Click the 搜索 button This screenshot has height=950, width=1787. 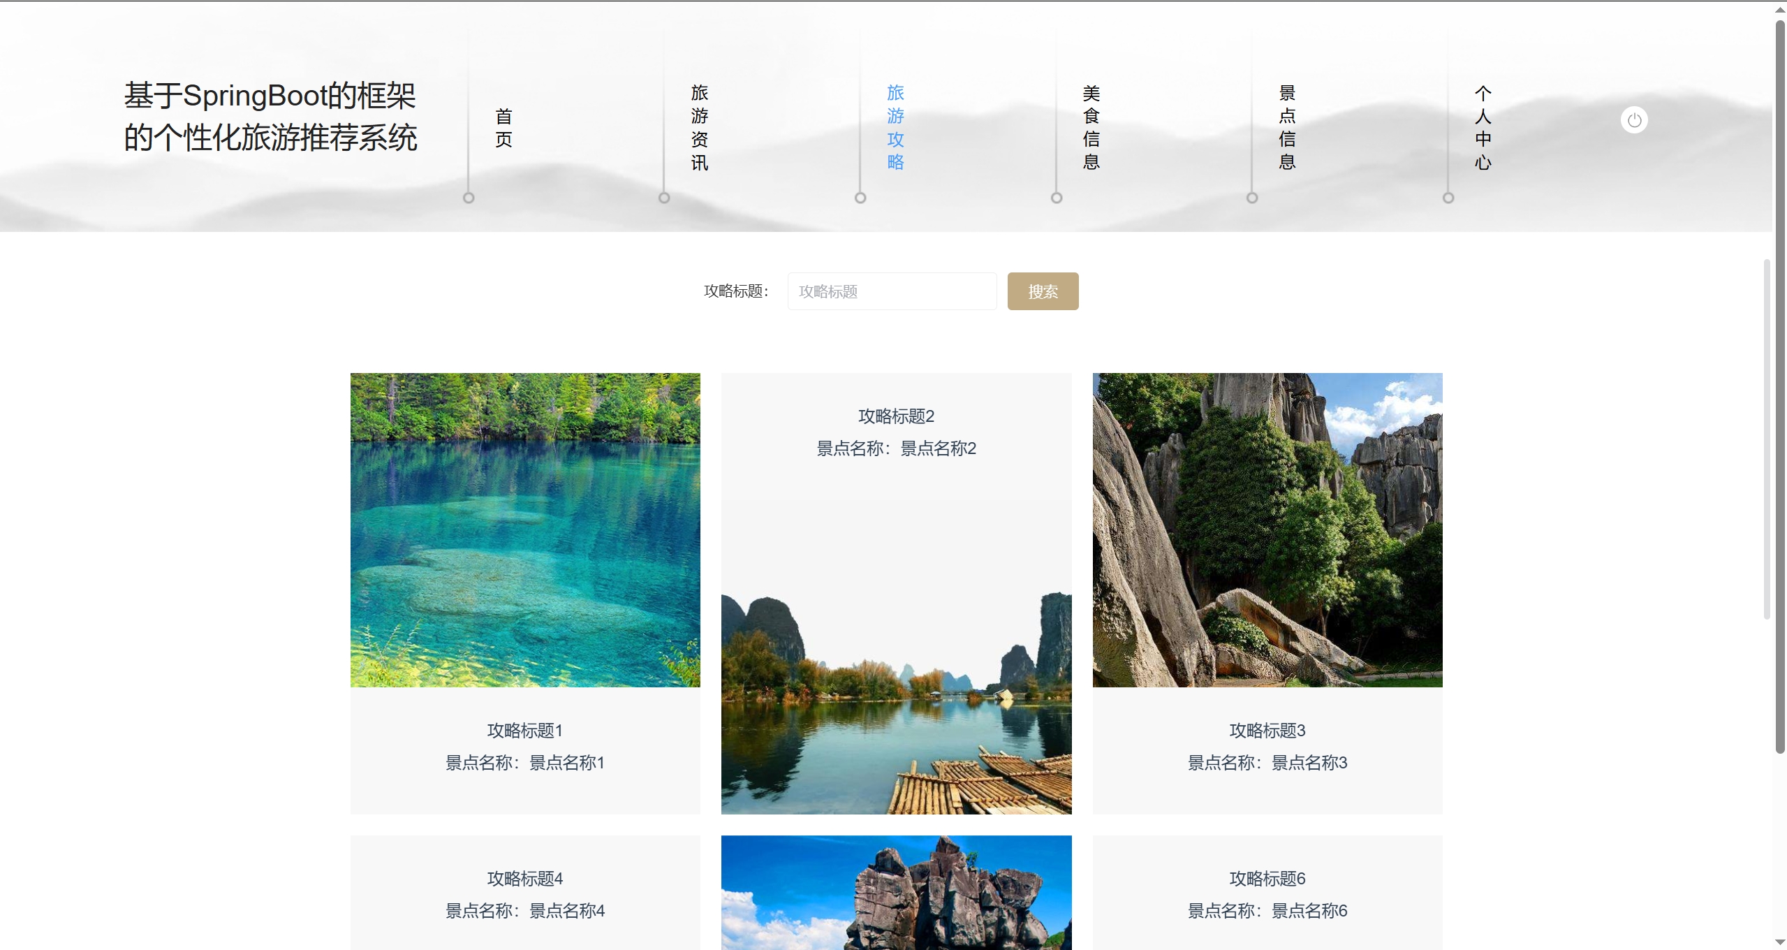point(1043,291)
